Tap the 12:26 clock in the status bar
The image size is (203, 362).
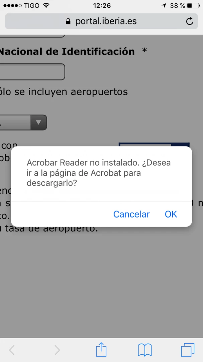(102, 6)
